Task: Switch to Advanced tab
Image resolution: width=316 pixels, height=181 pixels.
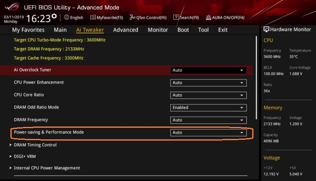Action: pos(126,30)
